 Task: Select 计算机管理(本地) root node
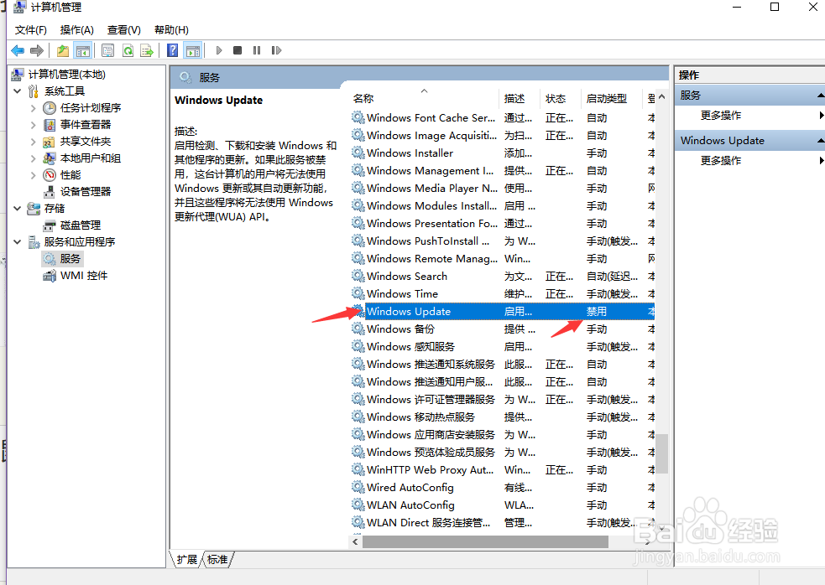[x=67, y=74]
